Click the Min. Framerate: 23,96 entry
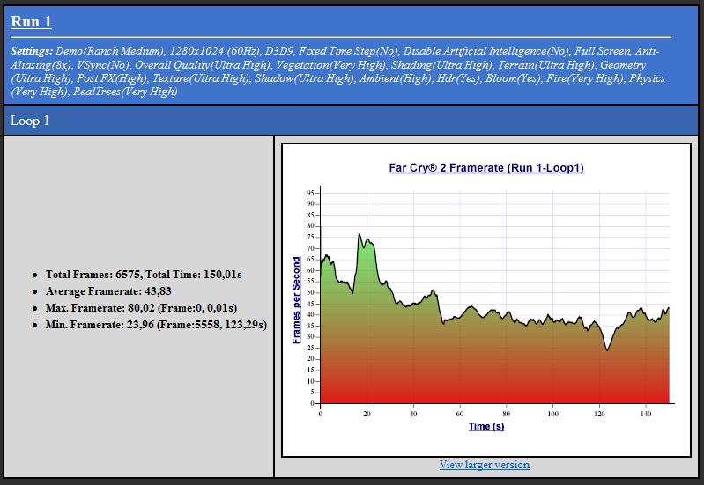704x485 pixels. (156, 325)
